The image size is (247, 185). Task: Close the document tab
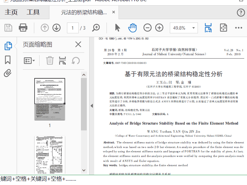114,12
